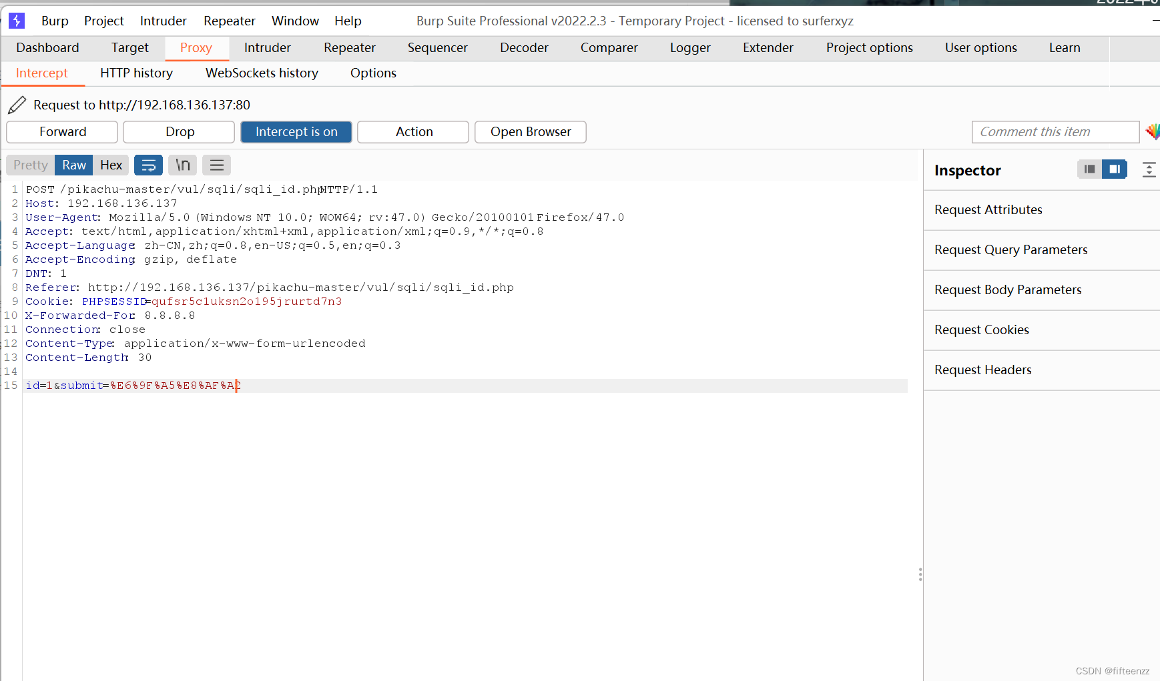Expand Request Attributes section
This screenshot has height=681, width=1160.
(x=1042, y=210)
